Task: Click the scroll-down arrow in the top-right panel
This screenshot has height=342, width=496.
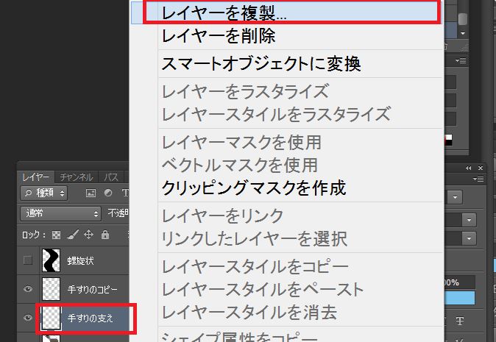Action: tap(463, 33)
